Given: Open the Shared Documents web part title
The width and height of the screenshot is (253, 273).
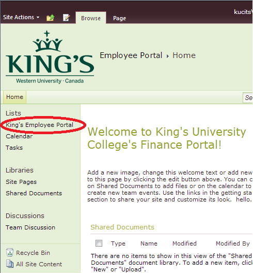Looking at the screenshot, I should (x=122, y=227).
